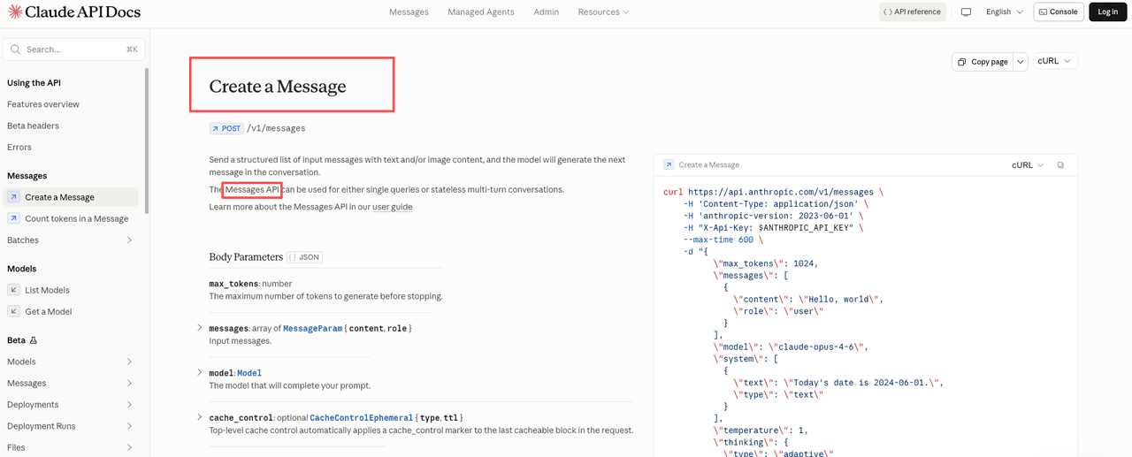The image size is (1132, 457).
Task: Click the arrow icon in the code panel header
Action: [x=669, y=165]
